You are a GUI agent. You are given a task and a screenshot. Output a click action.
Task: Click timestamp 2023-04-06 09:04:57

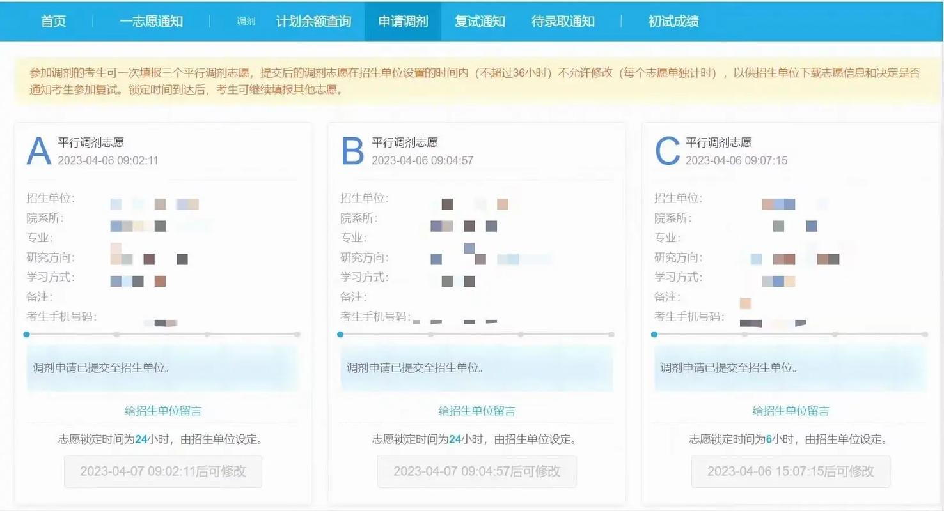[x=423, y=160]
